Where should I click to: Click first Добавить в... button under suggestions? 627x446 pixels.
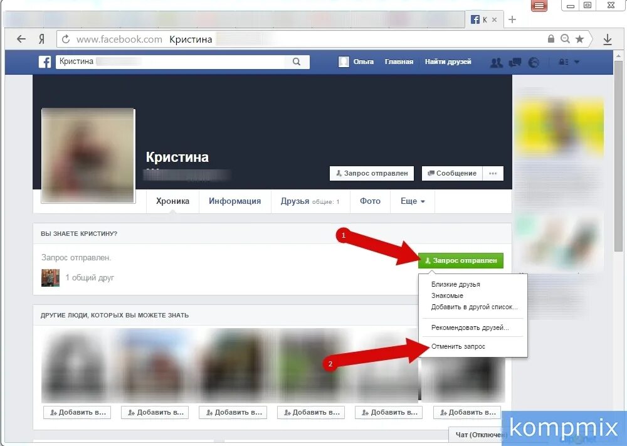[77, 412]
